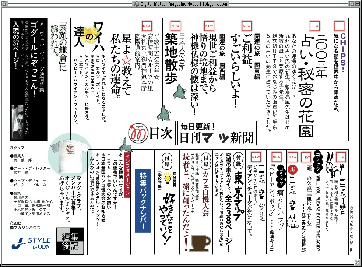362x267 pixels.
Task: Click ＊ハワイで「きれい」になるカタログ。 line
Action: point(103,88)
